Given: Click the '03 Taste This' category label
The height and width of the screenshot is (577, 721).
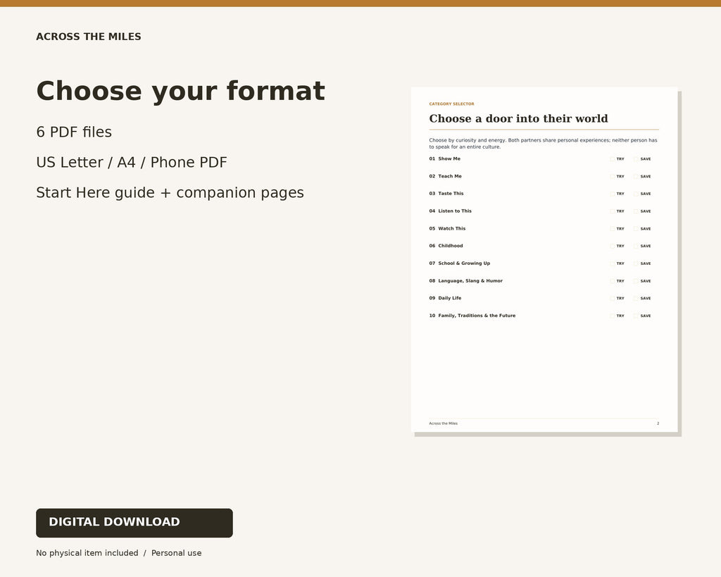Looking at the screenshot, I should [x=446, y=194].
